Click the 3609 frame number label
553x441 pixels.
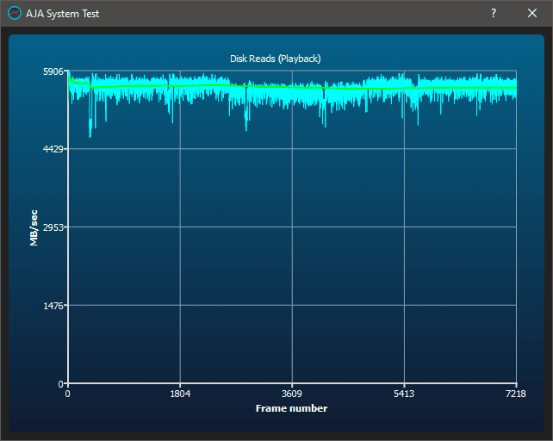click(292, 394)
